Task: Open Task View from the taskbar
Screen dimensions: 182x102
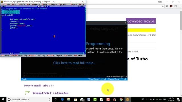Action: coord(55,99)
